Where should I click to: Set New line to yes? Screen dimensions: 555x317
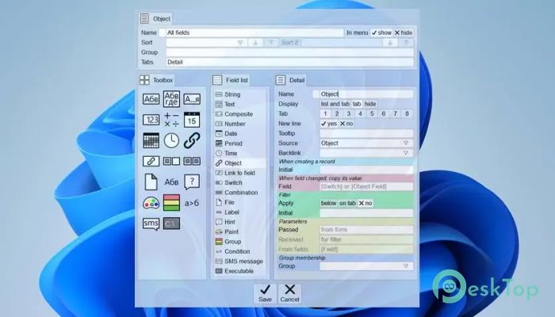[329, 124]
